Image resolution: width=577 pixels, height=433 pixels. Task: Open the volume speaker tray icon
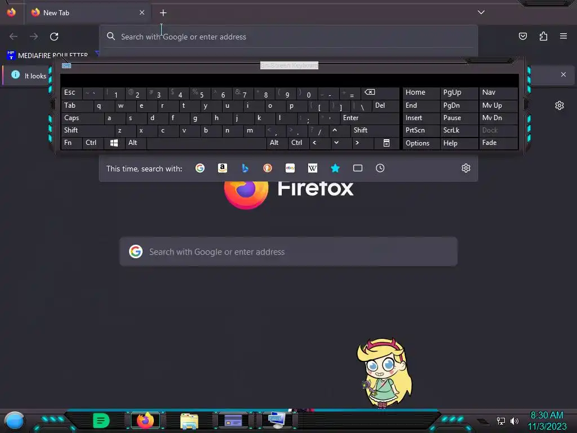pos(514,421)
